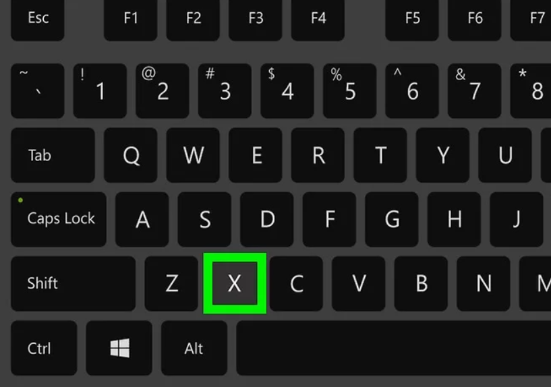This screenshot has width=551, height=387.
Task: Click the space bar
Action: click(x=394, y=348)
